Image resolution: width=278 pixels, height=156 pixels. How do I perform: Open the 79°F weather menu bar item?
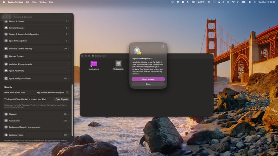tap(201, 2)
